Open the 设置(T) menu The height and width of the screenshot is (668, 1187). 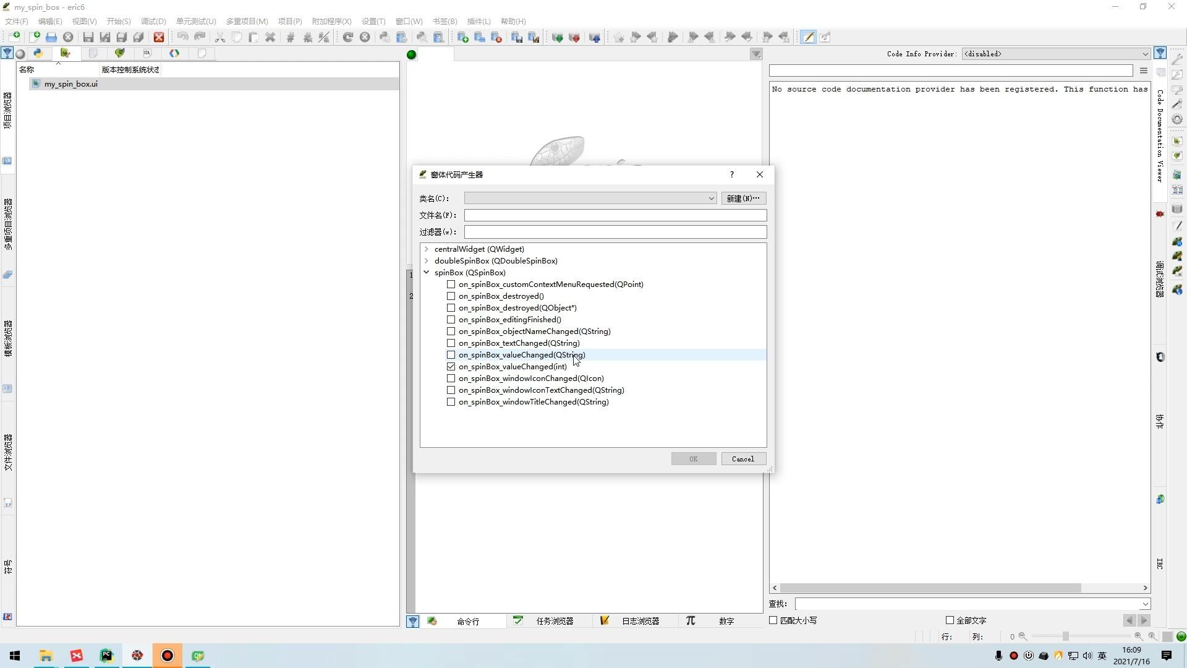(x=373, y=21)
